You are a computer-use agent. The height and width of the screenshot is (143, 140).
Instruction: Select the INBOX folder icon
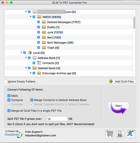39,17
